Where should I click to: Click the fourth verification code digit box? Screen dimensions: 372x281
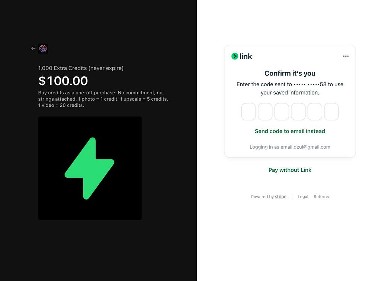coord(298,112)
